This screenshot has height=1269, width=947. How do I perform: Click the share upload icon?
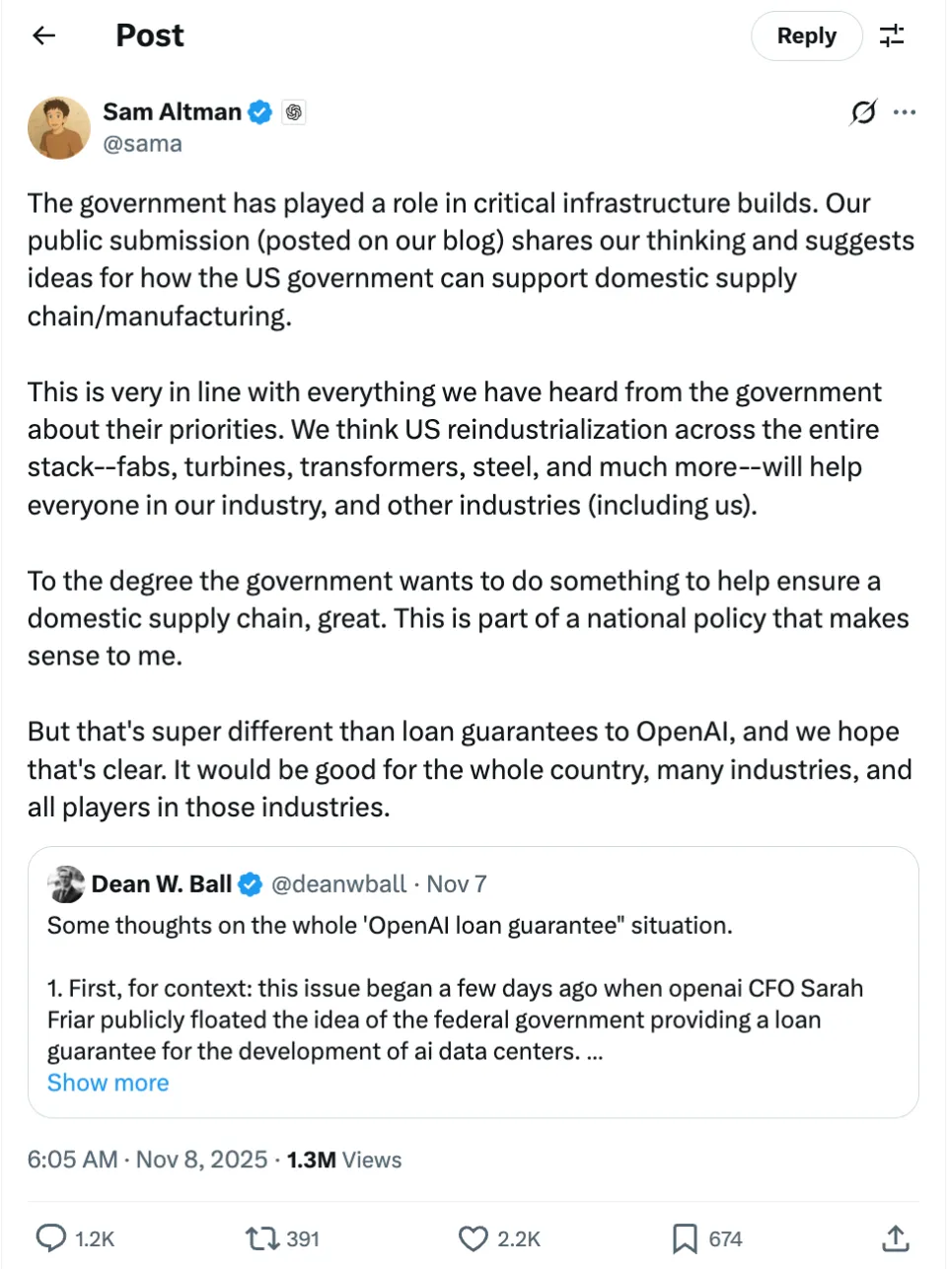point(896,1237)
